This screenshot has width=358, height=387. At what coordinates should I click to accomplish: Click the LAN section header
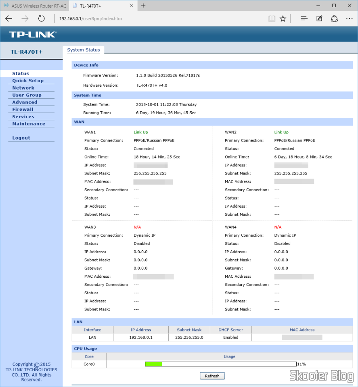click(x=212, y=322)
